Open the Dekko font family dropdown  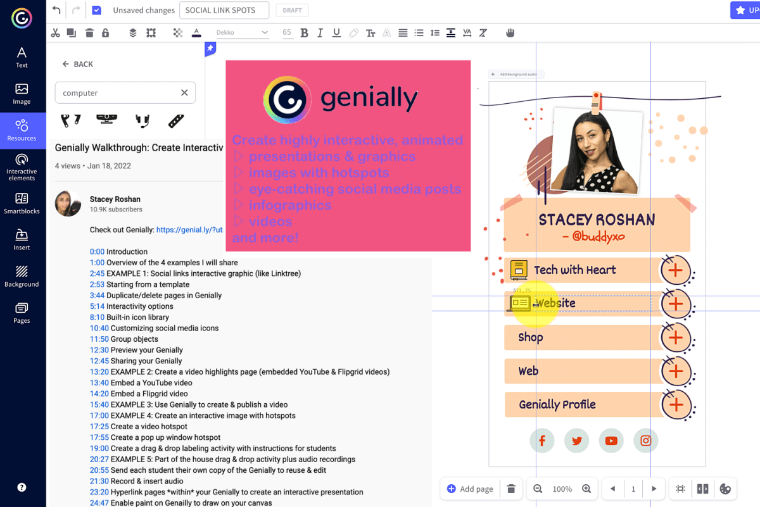[243, 32]
